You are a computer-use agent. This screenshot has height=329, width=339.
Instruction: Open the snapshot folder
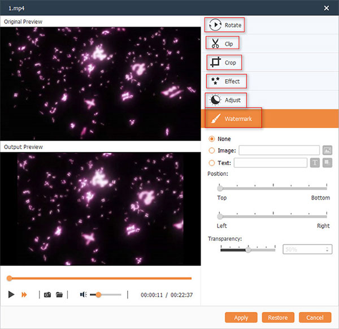pyautogui.click(x=59, y=295)
